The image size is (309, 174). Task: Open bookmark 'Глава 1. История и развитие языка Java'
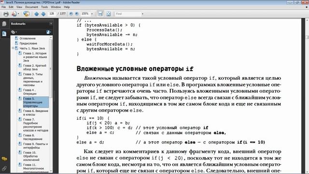click(35, 57)
